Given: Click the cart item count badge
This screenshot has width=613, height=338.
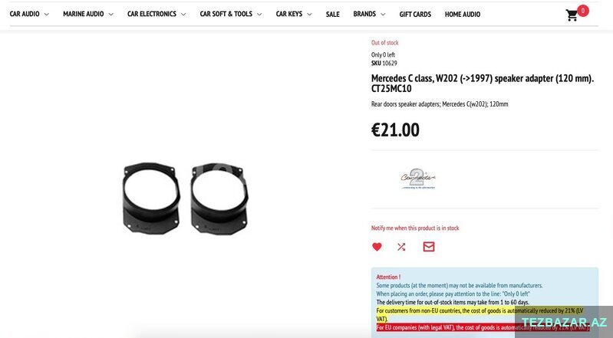Looking at the screenshot, I should click(x=583, y=11).
